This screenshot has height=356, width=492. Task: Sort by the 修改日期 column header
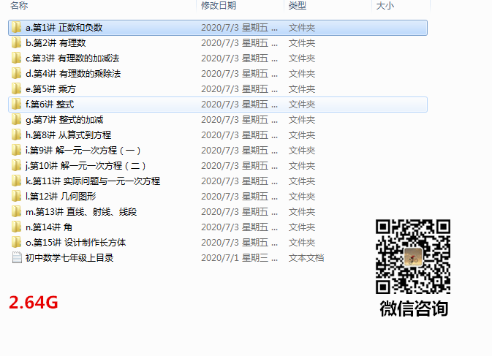(x=219, y=6)
